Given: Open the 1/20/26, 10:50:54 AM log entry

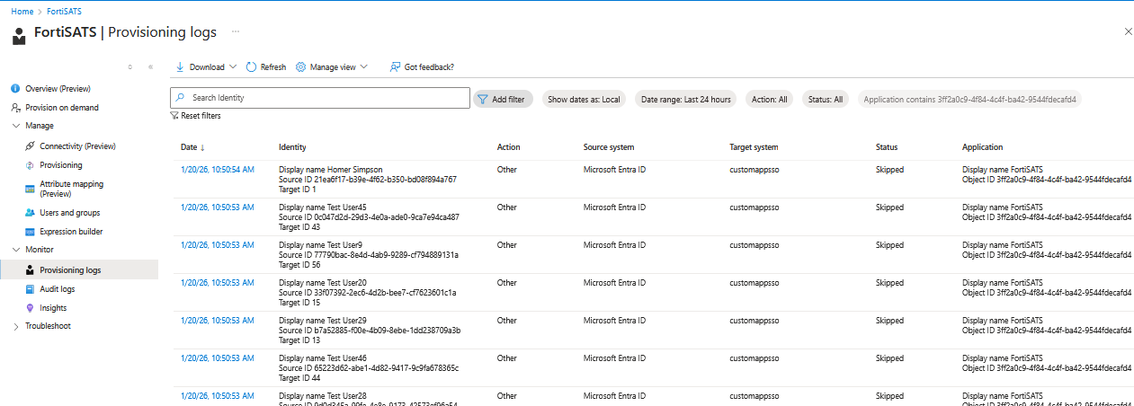Looking at the screenshot, I should click(218, 169).
